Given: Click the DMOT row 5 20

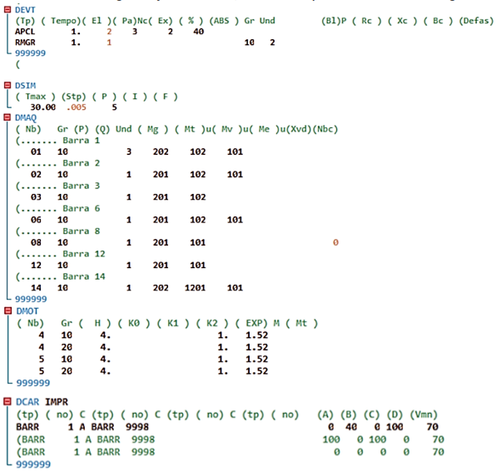Looking at the screenshot, I should click(153, 371).
